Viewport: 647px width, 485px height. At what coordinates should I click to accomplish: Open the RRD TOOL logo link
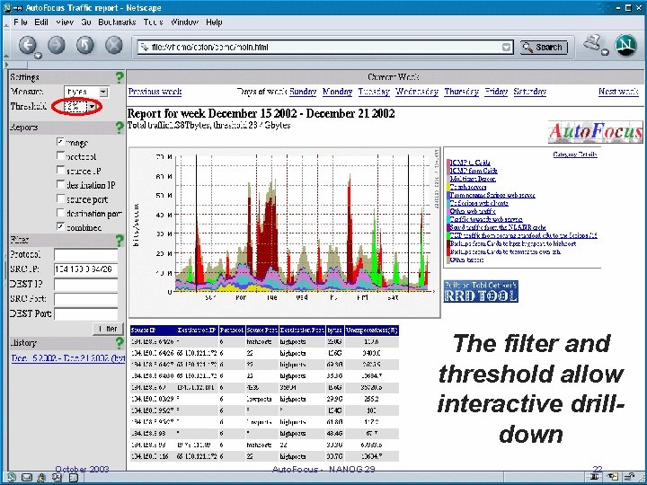tap(481, 291)
